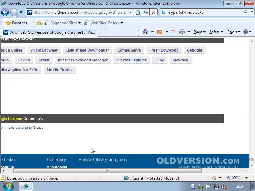Open the Tools menu
Image resolution: width=255 pixels, height=191 pixels.
click(234, 32)
